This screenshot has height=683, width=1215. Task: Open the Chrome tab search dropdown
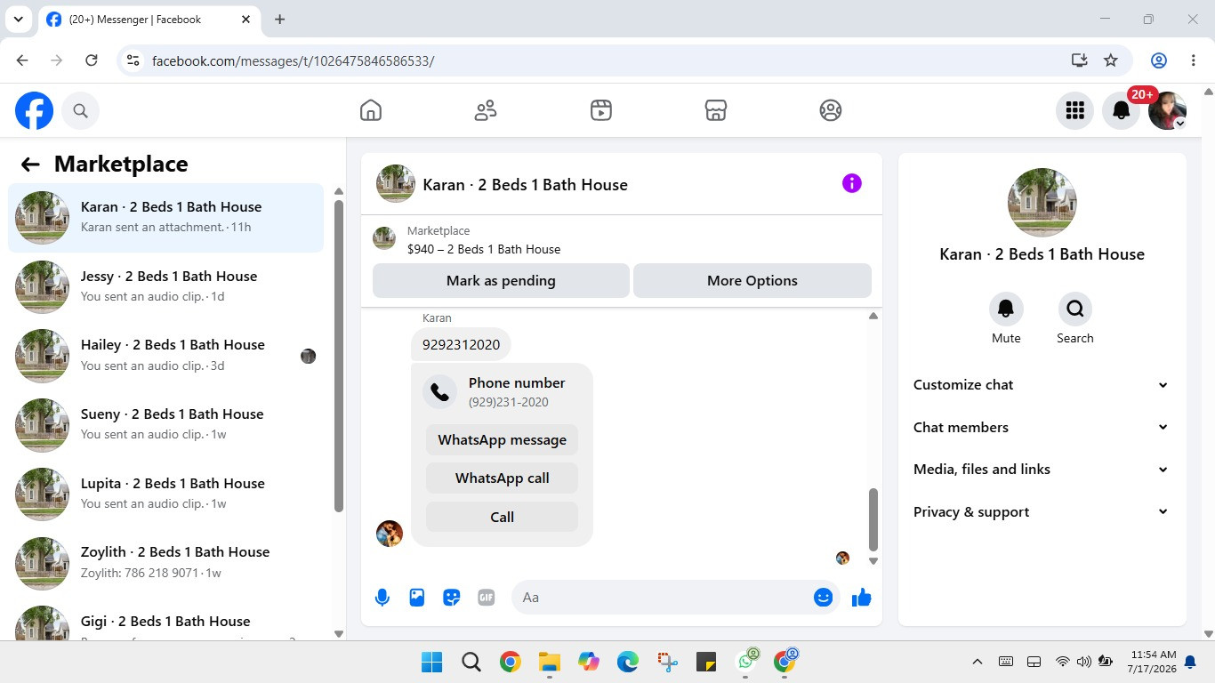18,19
